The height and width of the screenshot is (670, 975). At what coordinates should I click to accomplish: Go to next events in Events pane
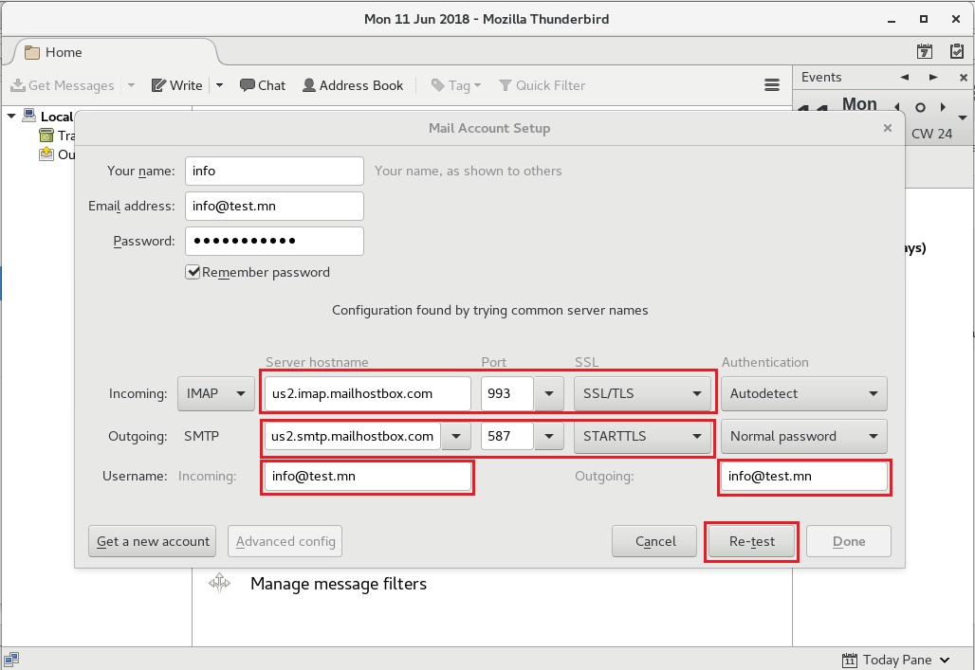pyautogui.click(x=933, y=77)
